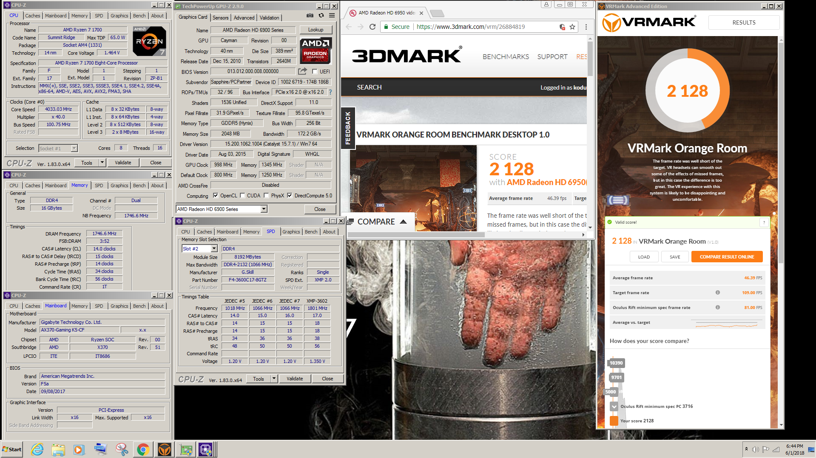Screen dimensions: 816x458
Task: Click the SUPPORT link on 3DMark site
Action: [552, 56]
